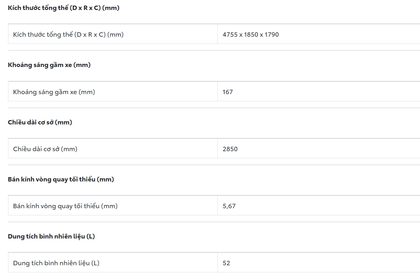The height and width of the screenshot is (276, 420).
Task: Click the (mm) unit in the turning radius row label
Action: coord(109,206)
